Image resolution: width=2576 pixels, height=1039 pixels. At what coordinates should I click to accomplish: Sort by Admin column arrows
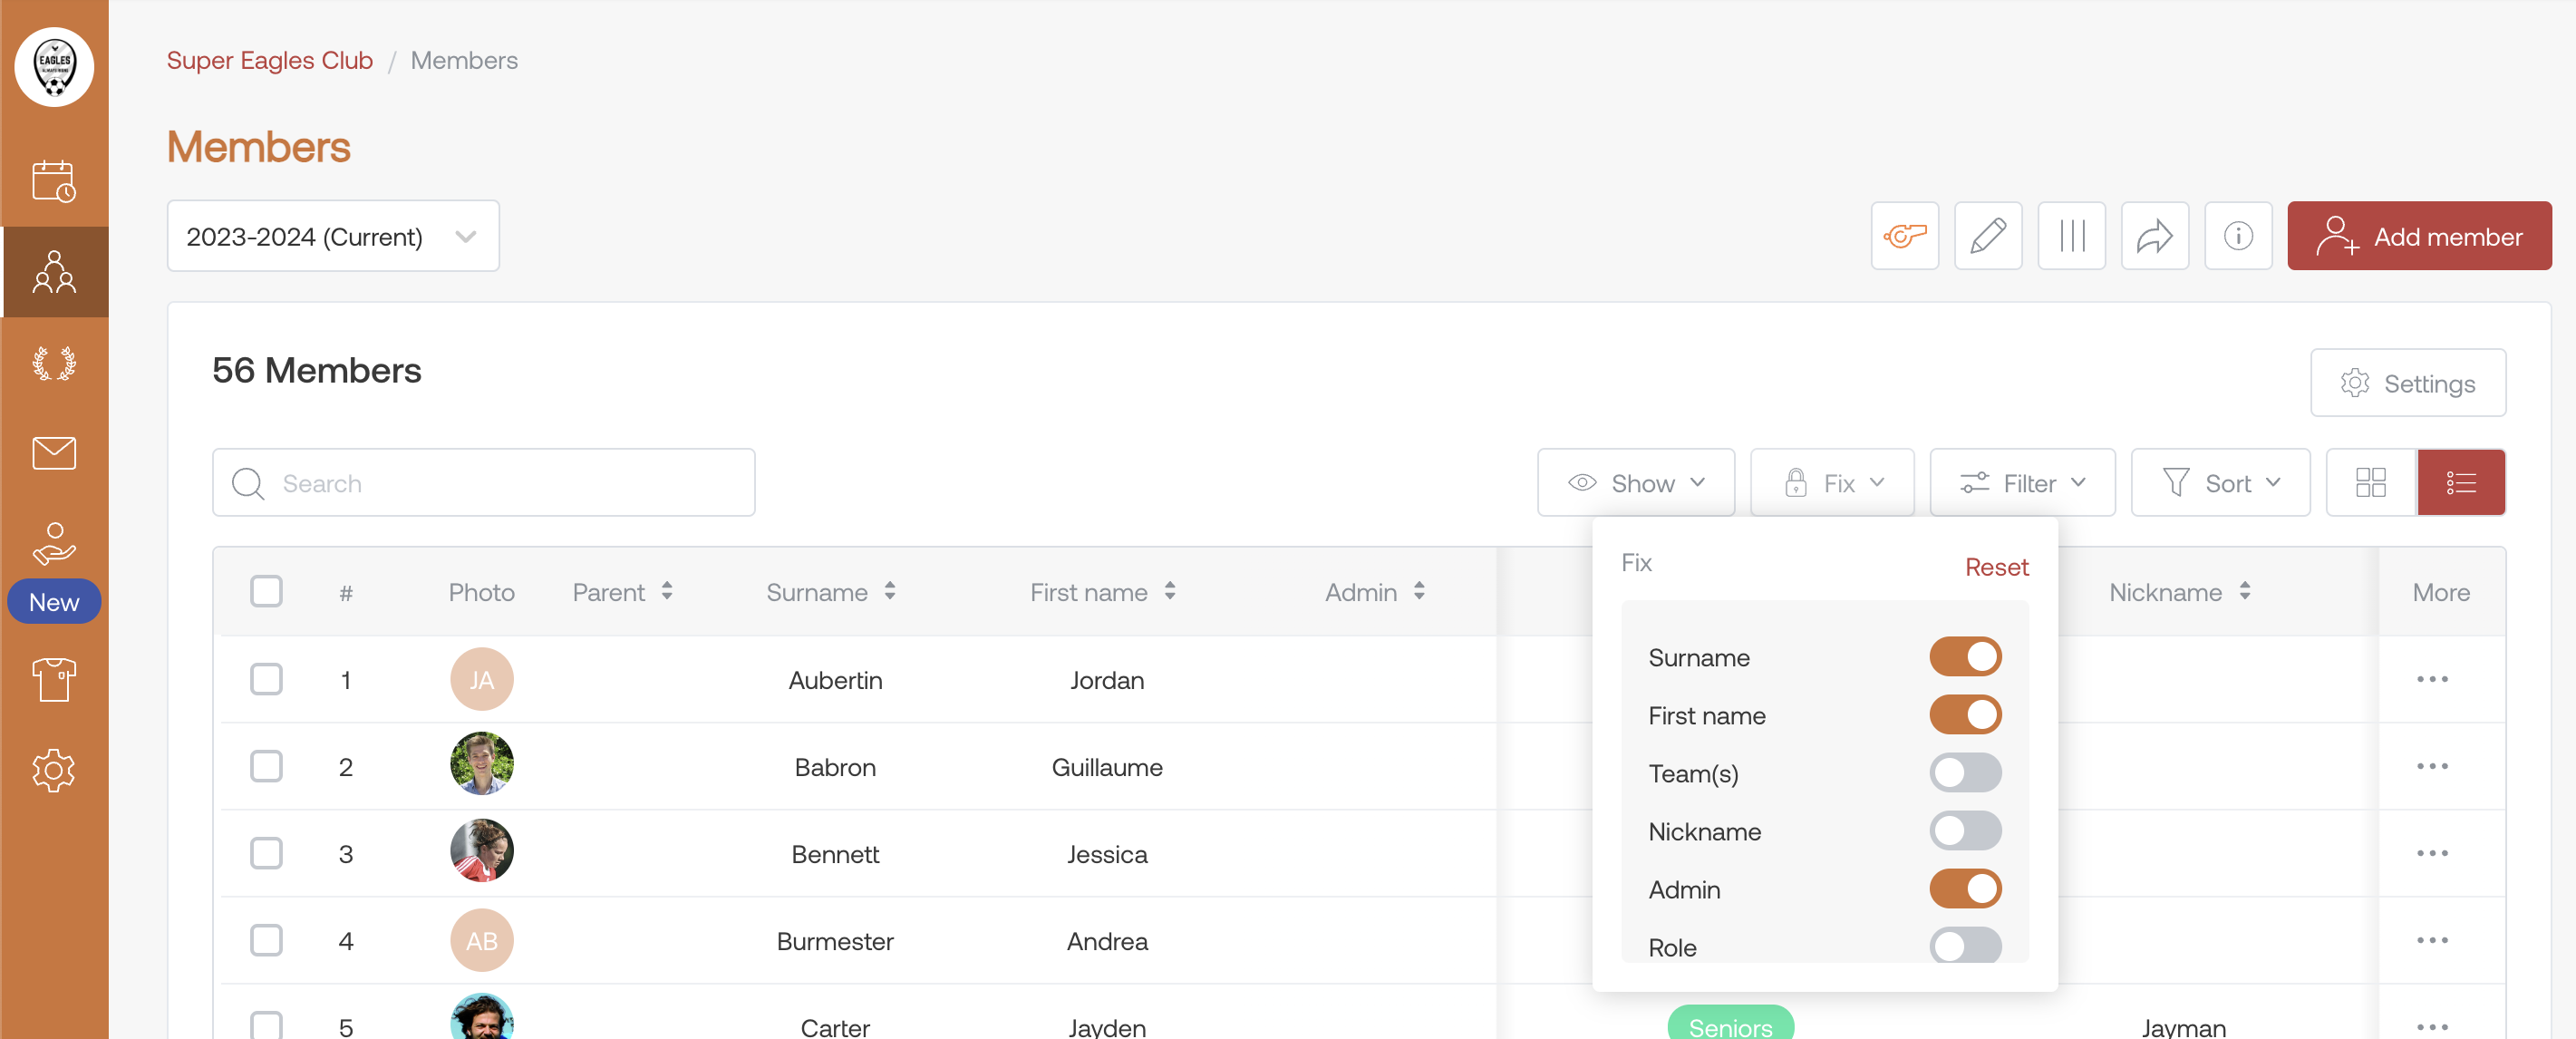(1418, 592)
